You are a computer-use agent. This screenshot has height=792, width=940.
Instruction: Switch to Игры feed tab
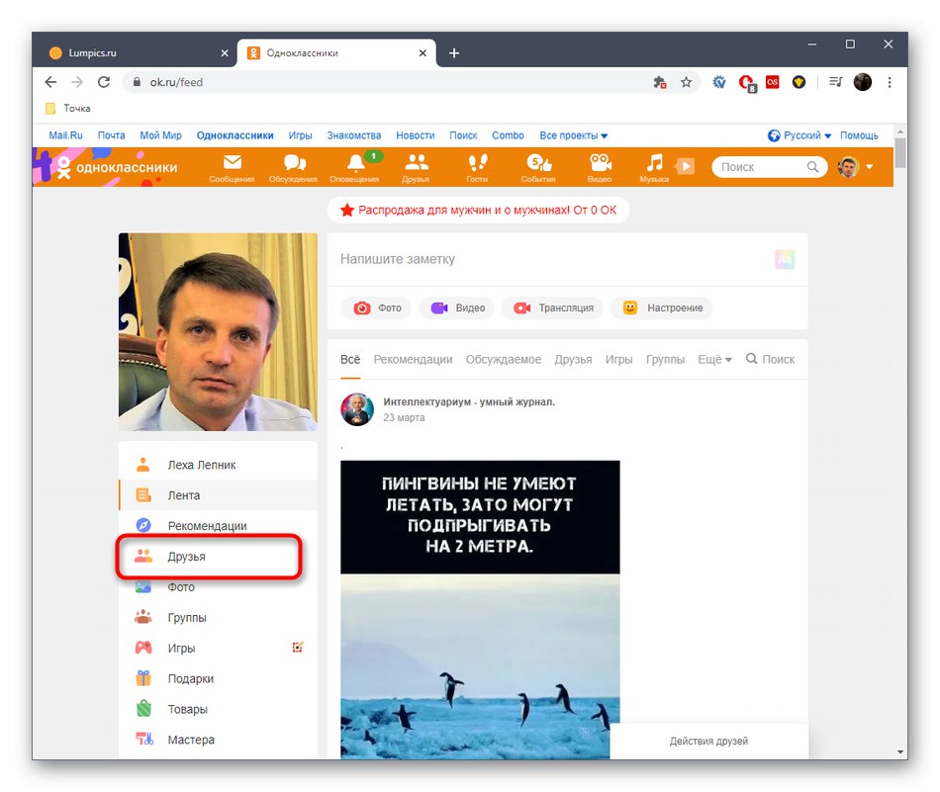[618, 360]
